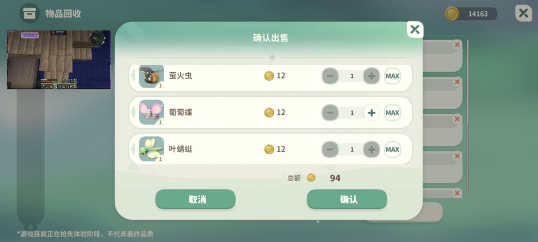Open the gameplay video thumbnail
The height and width of the screenshot is (242, 538).
[59, 60]
